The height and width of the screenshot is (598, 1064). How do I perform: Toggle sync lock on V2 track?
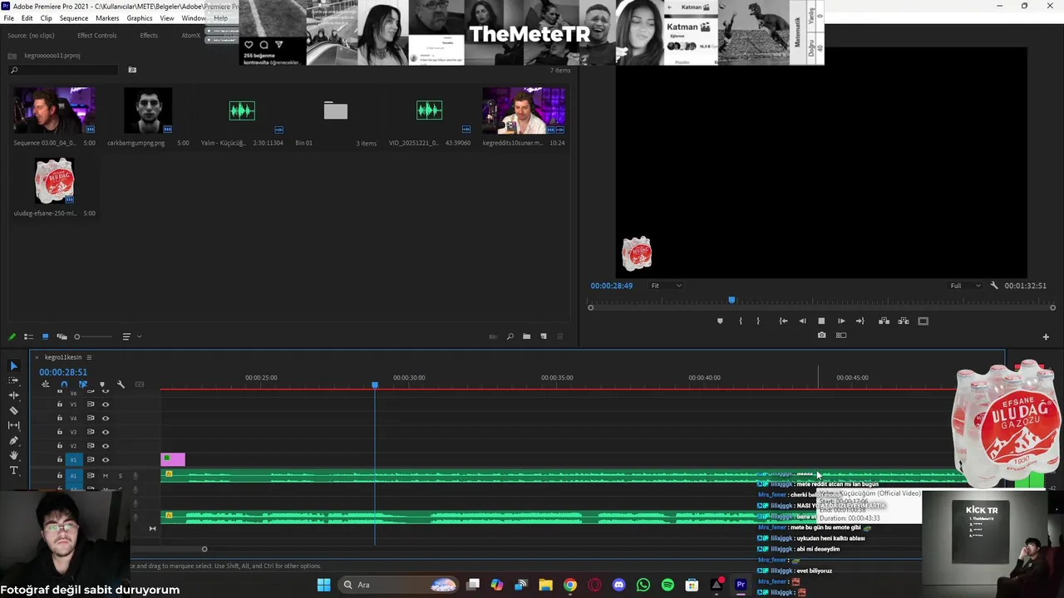coord(91,446)
